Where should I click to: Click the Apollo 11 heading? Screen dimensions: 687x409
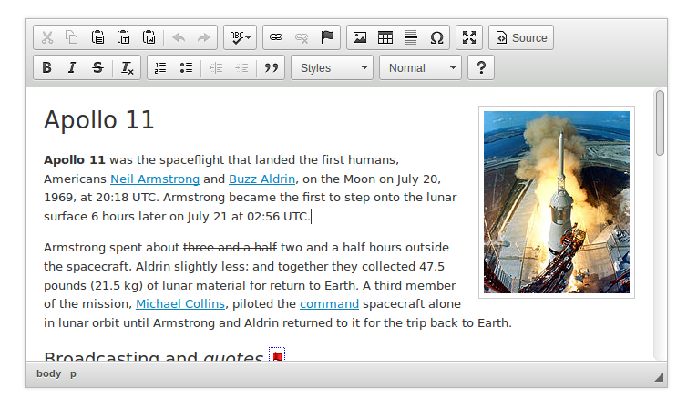[99, 120]
